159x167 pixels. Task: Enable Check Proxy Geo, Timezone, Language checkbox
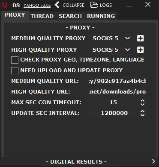coord(15,60)
